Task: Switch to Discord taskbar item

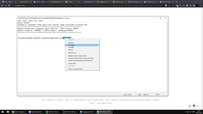Action: (36, 112)
